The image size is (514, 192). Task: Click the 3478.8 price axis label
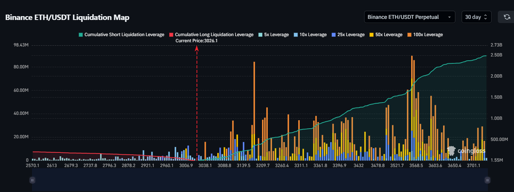tap(378, 165)
